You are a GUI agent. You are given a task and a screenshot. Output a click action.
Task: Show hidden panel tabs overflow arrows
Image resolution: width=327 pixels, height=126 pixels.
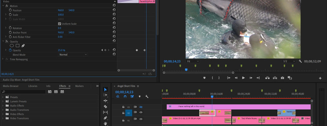click(x=97, y=86)
